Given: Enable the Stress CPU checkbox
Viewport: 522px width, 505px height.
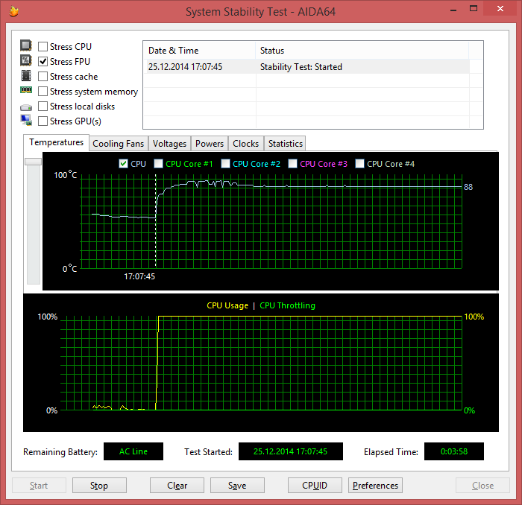Looking at the screenshot, I should tap(43, 46).
